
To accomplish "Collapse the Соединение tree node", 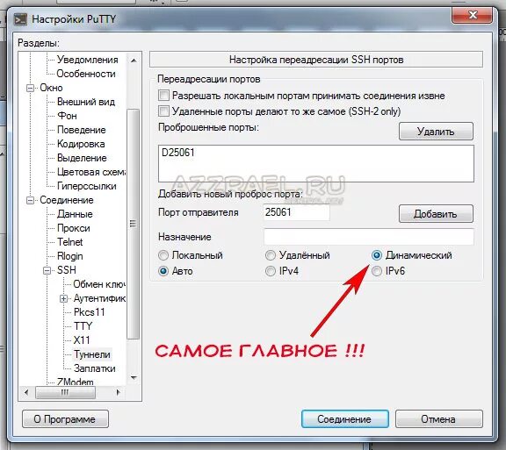I will click(31, 201).
